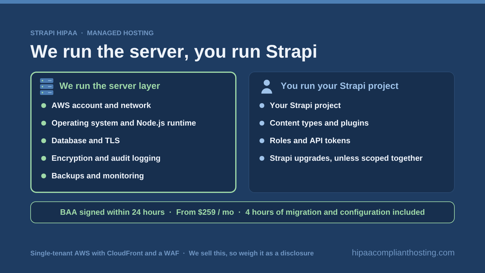Image resolution: width=485 pixels, height=273 pixels.
Task: Click 'AWS account and network' item
Action: click(101, 105)
